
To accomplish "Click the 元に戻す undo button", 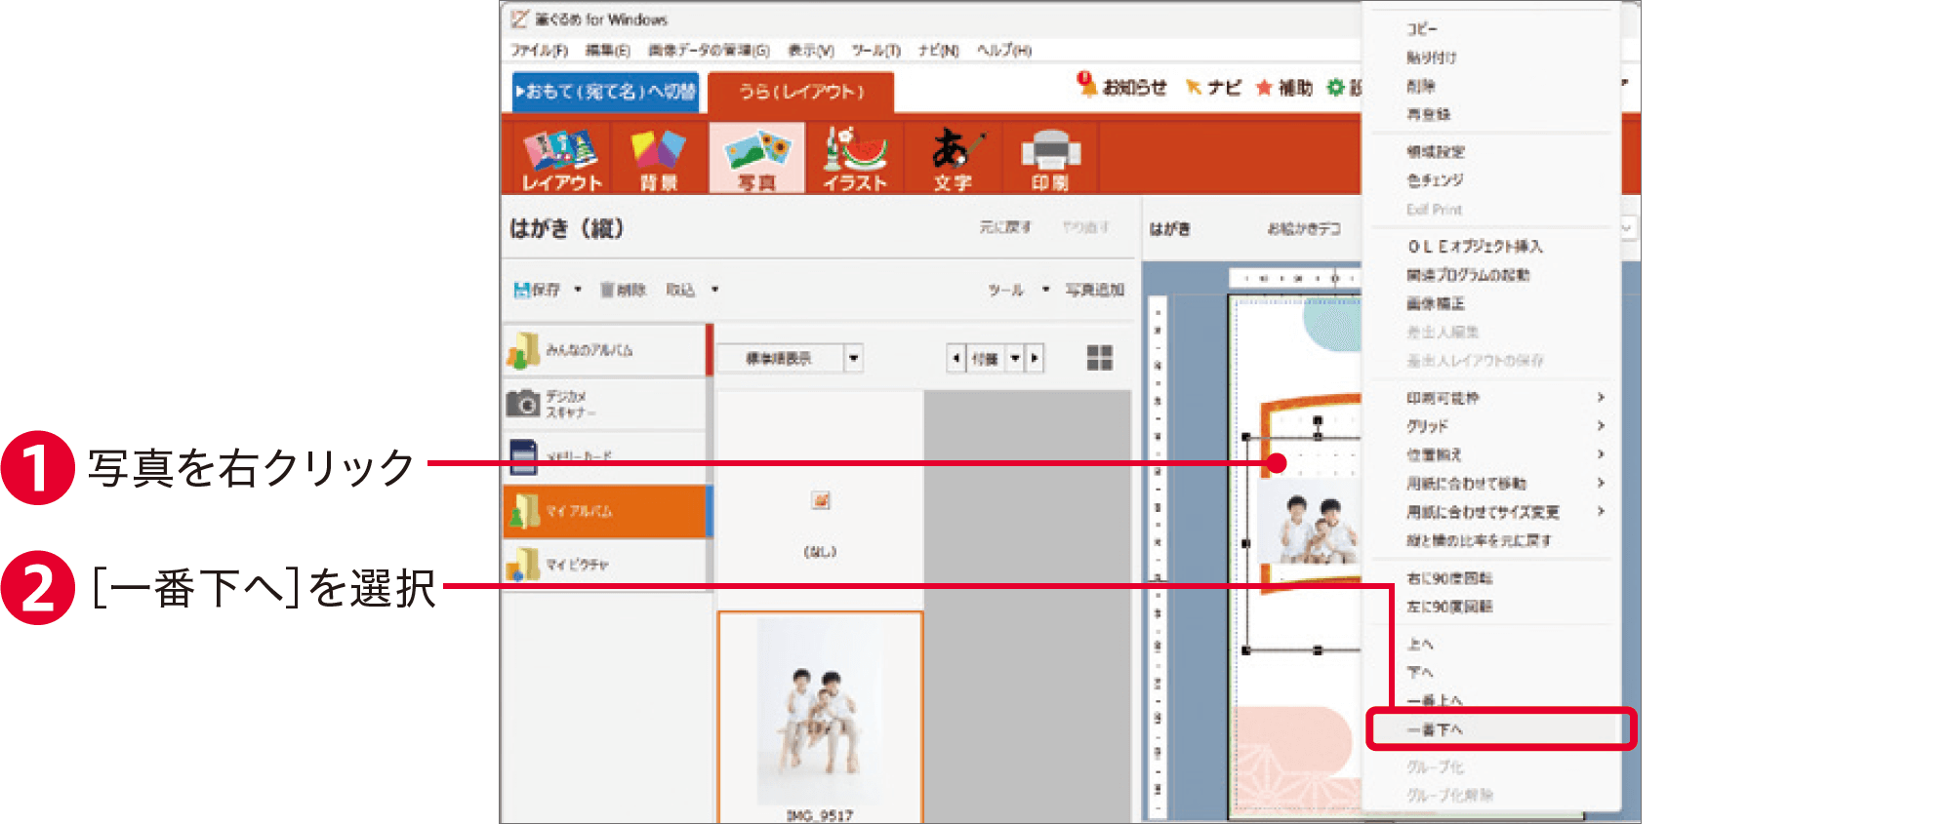I will click(x=1005, y=227).
